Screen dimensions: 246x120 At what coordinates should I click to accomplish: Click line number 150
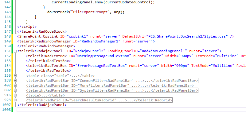tap(8, 46)
